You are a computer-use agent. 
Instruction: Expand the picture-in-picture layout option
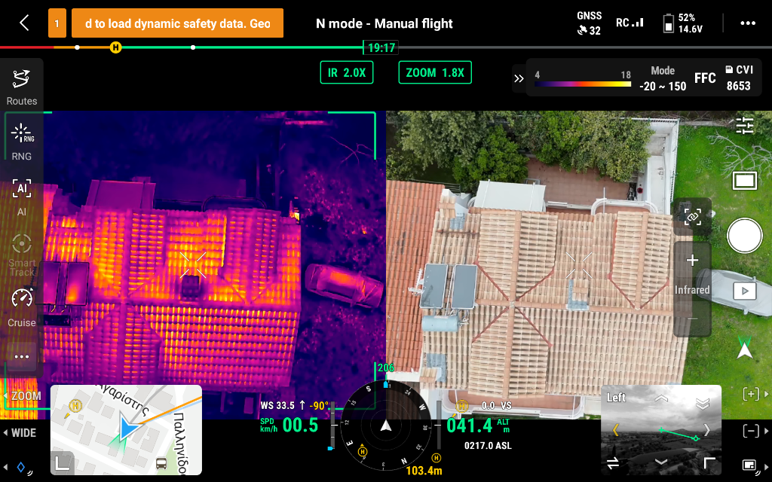755,465
